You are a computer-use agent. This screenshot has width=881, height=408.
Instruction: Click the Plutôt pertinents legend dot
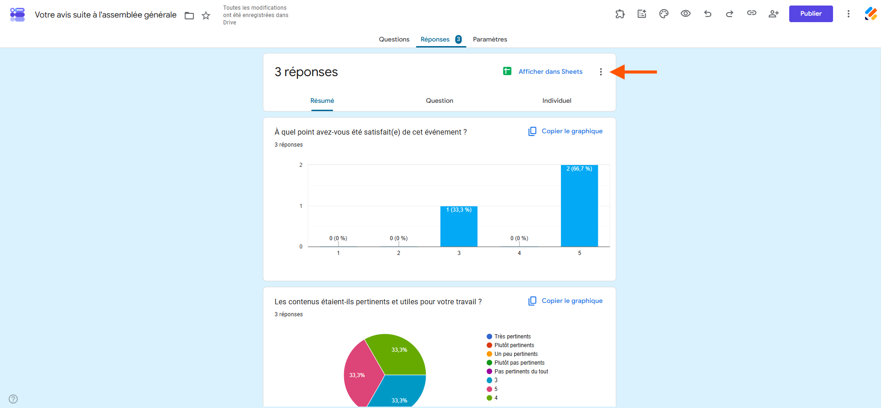pos(489,345)
